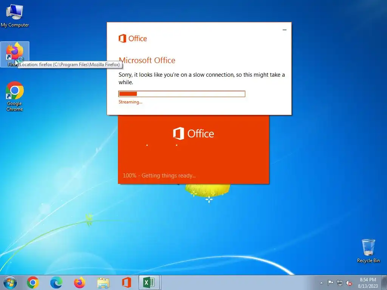Viewport: 387px width, 290px height.
Task: Select the Google Chrome desktop shortcut
Action: pos(15,96)
